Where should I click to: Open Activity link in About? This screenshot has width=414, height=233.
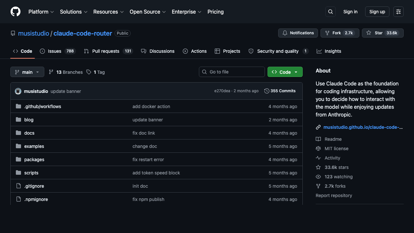328,158
